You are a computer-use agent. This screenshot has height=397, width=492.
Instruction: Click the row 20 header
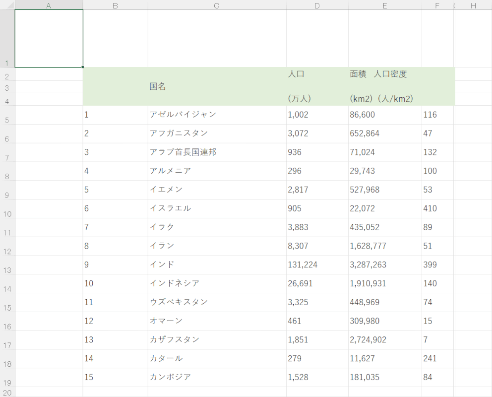(x=7, y=392)
